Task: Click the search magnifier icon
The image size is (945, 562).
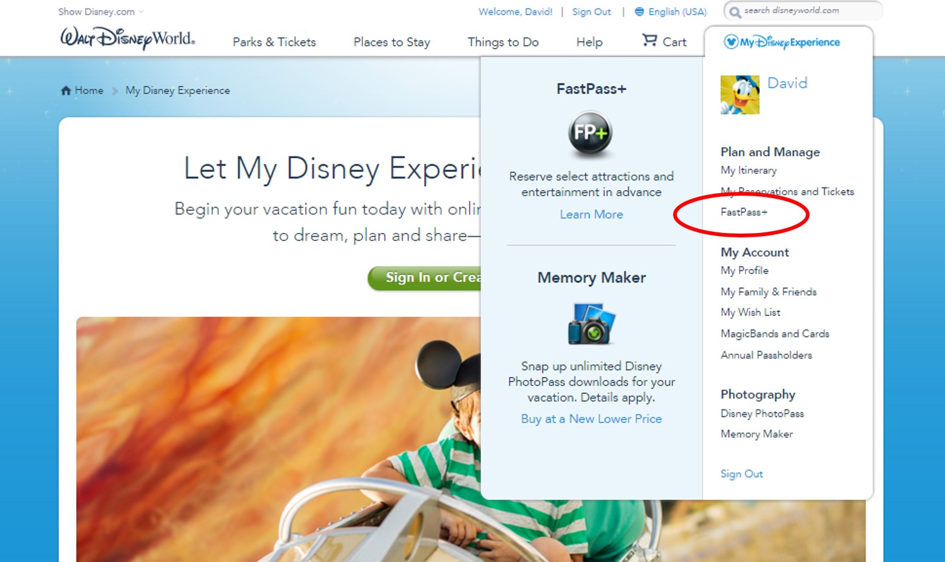Action: point(735,12)
